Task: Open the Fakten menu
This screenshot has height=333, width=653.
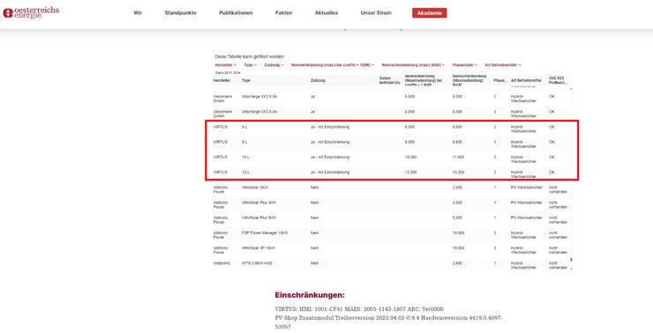Action: 283,13
